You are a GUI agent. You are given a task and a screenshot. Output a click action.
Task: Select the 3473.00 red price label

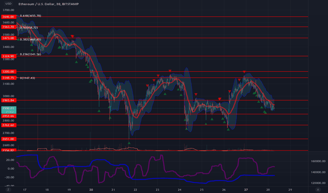click(x=8, y=38)
